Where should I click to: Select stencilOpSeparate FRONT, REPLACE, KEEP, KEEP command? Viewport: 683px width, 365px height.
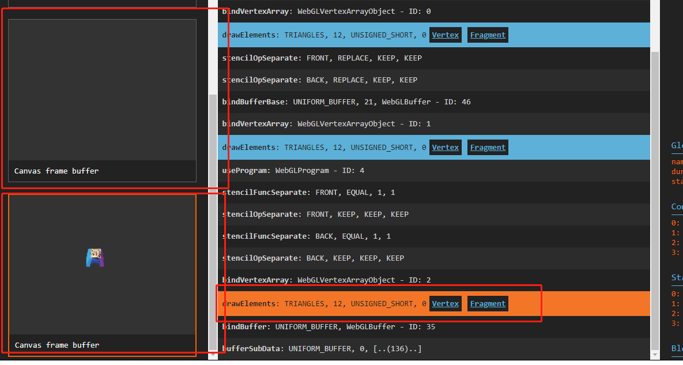click(434, 58)
